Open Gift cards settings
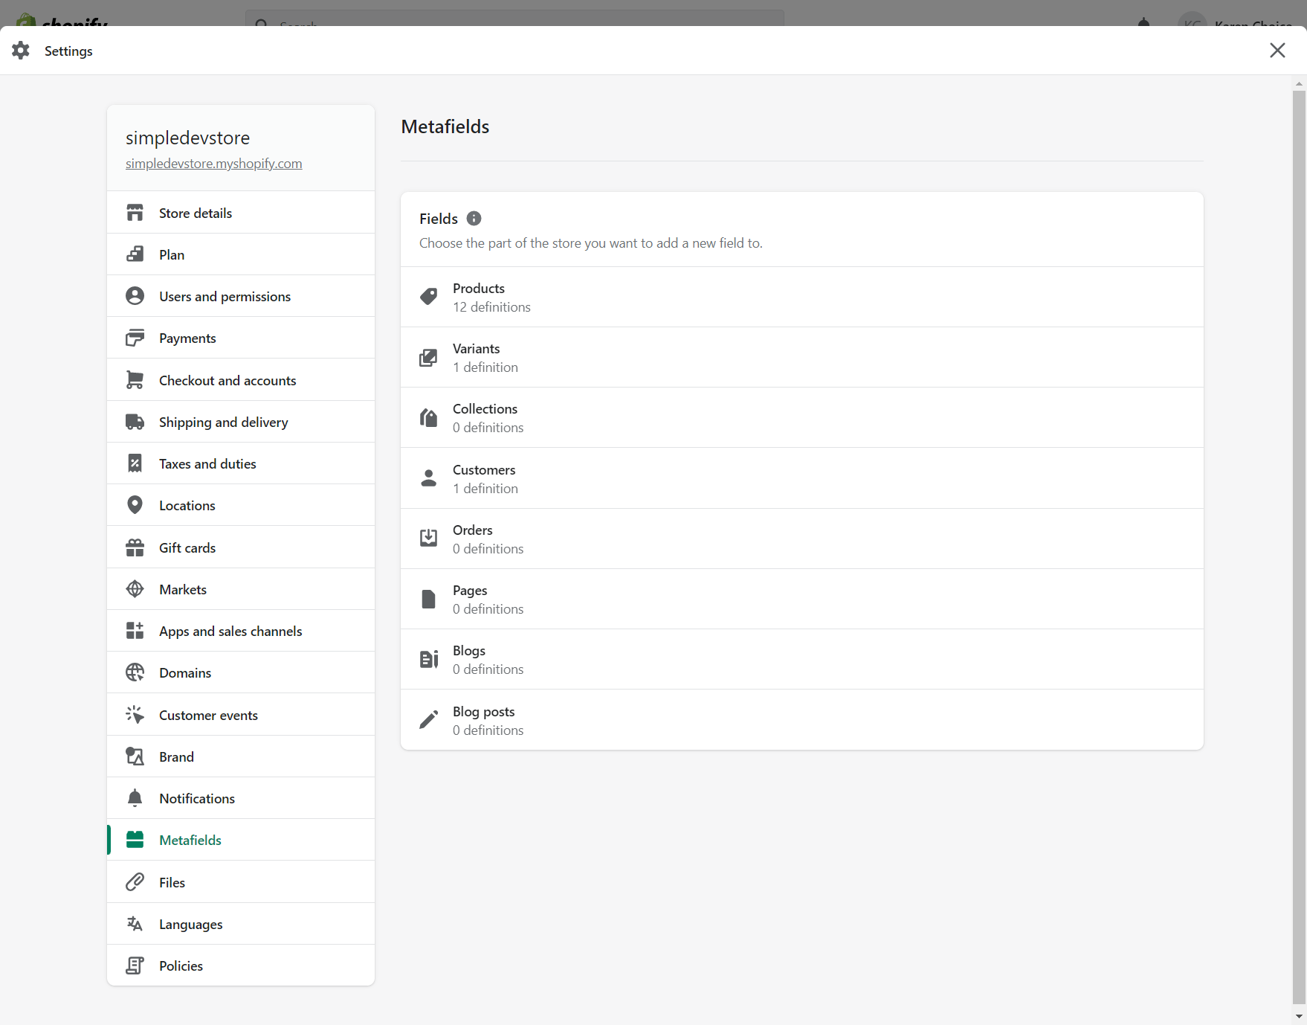This screenshot has width=1307, height=1025. tap(241, 547)
